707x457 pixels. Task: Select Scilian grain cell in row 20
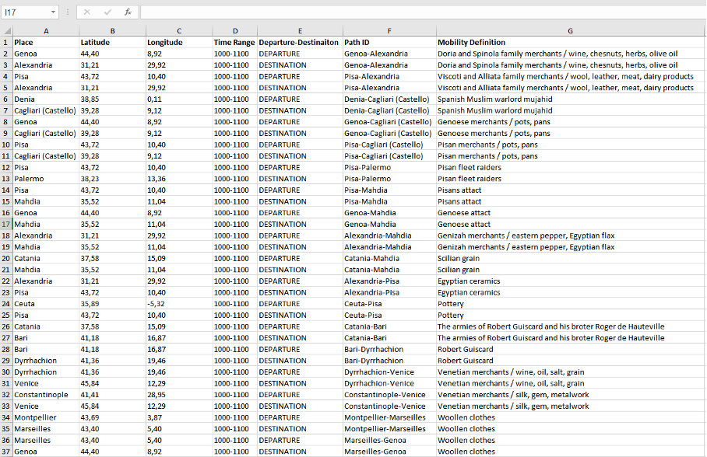click(x=570, y=259)
